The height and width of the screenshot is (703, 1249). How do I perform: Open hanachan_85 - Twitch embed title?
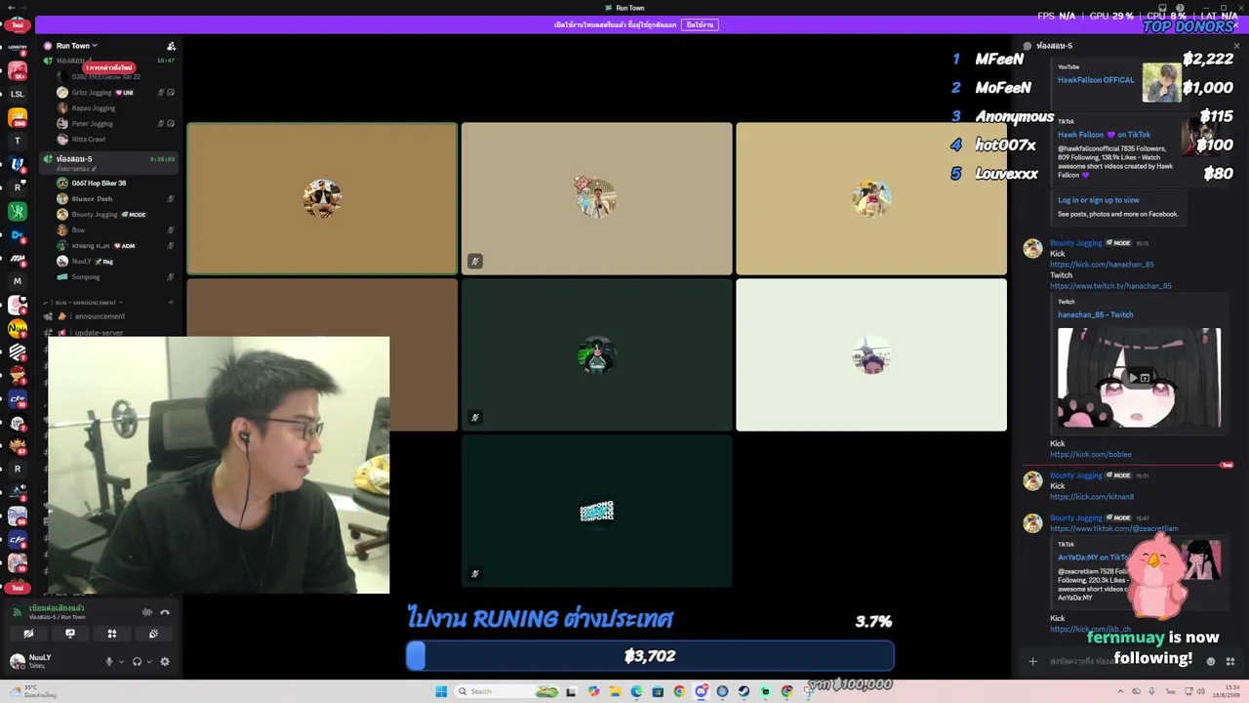pos(1095,315)
